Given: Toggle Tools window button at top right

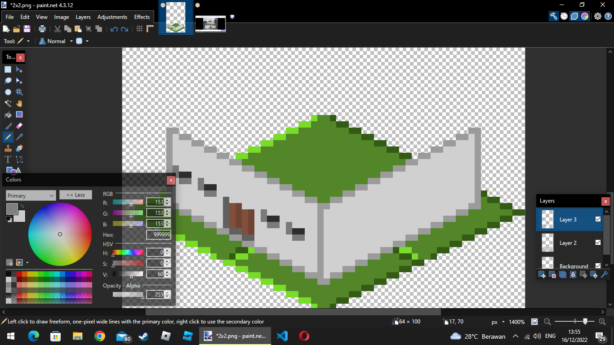Looking at the screenshot, I should (x=554, y=16).
